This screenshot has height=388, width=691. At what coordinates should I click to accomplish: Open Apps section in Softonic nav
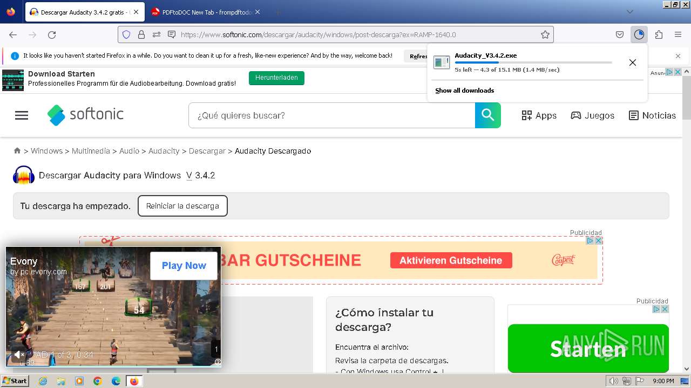(x=539, y=115)
